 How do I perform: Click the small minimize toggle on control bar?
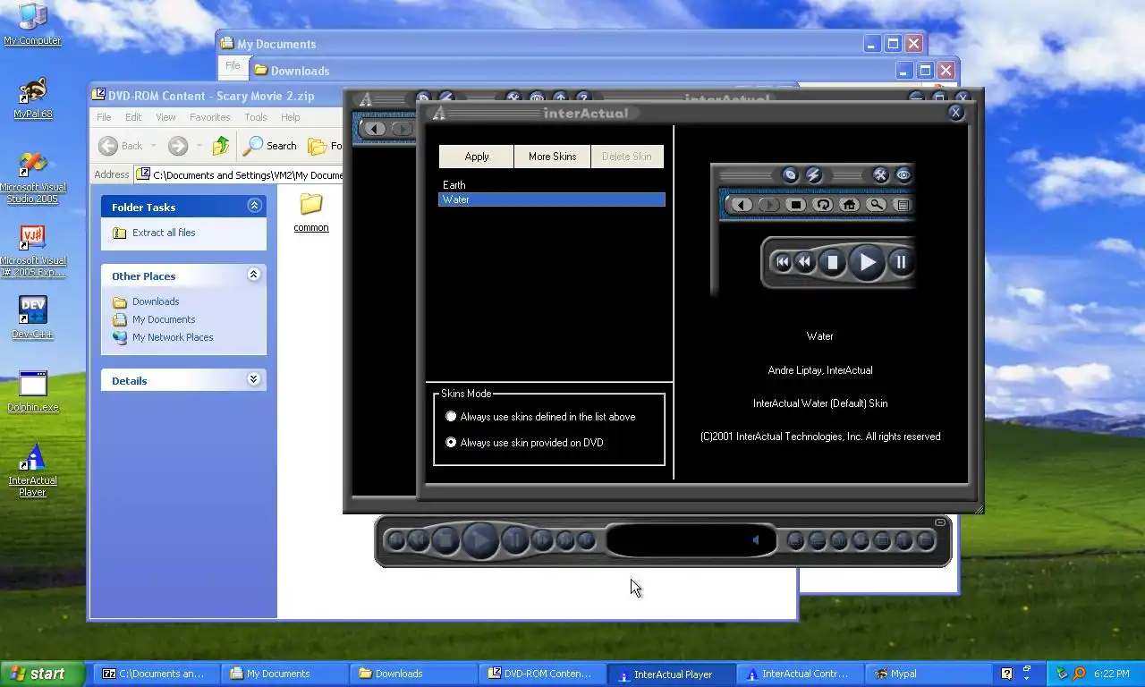pyautogui.click(x=940, y=522)
